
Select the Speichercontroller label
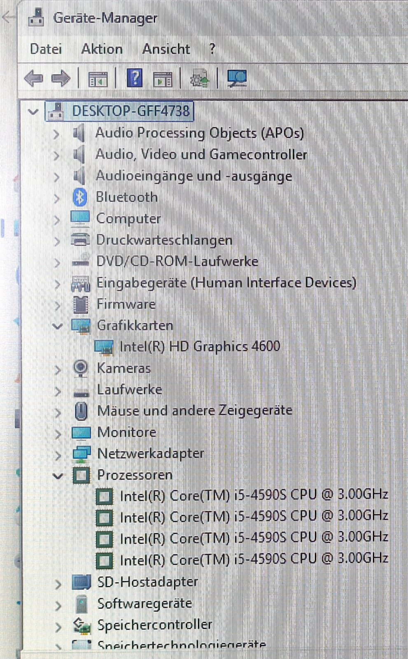[x=155, y=625]
